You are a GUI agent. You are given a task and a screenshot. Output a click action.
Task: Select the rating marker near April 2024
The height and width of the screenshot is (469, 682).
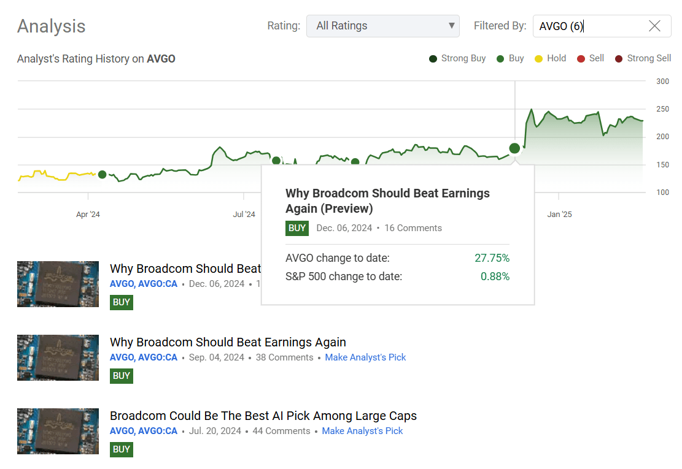pyautogui.click(x=102, y=175)
